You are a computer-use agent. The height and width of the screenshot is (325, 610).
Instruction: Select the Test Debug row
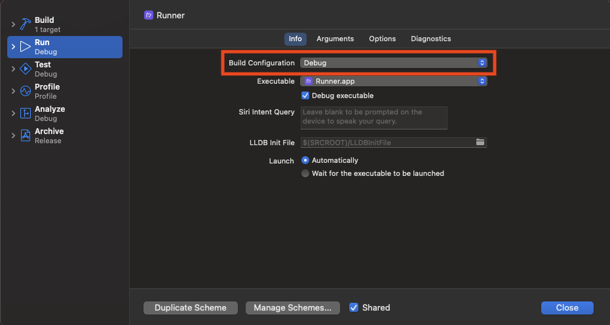tap(65, 69)
